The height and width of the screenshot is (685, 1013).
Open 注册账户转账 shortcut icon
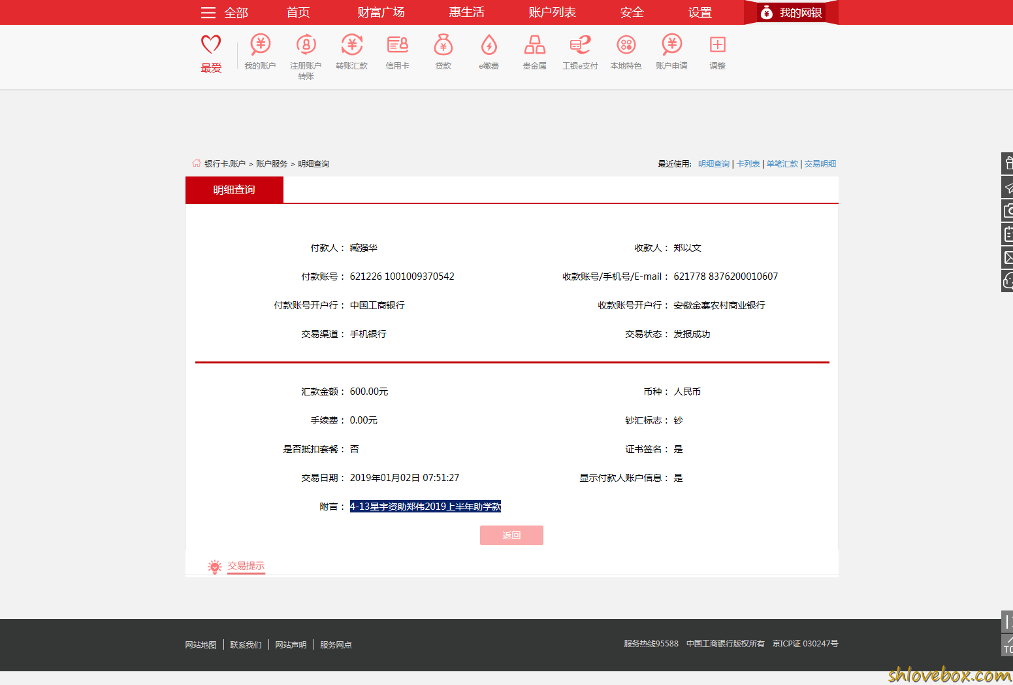306,44
